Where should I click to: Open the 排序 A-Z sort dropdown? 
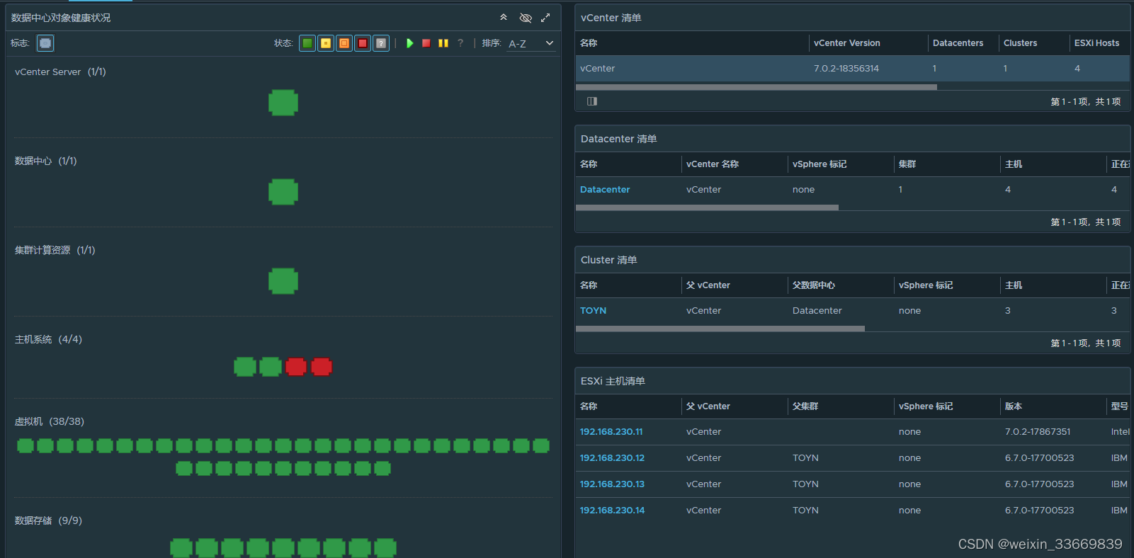click(x=531, y=44)
